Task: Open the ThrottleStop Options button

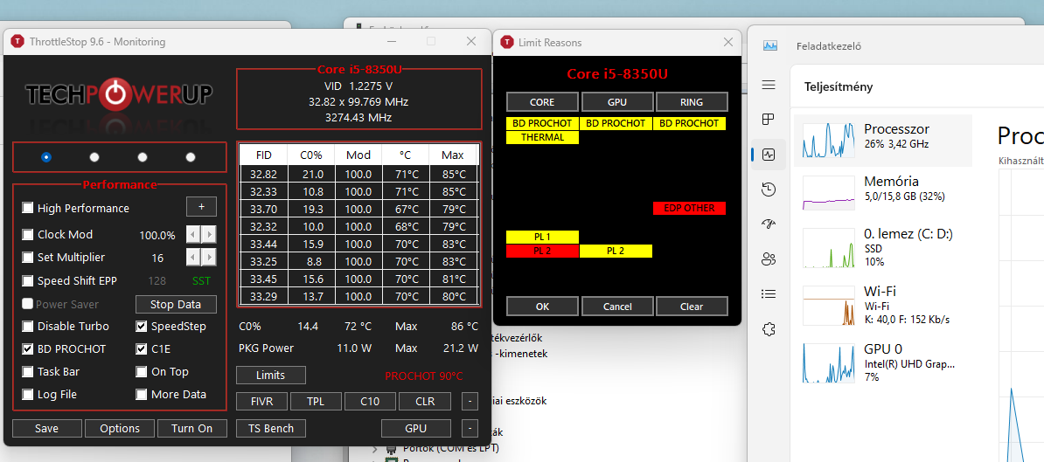Action: (x=120, y=428)
